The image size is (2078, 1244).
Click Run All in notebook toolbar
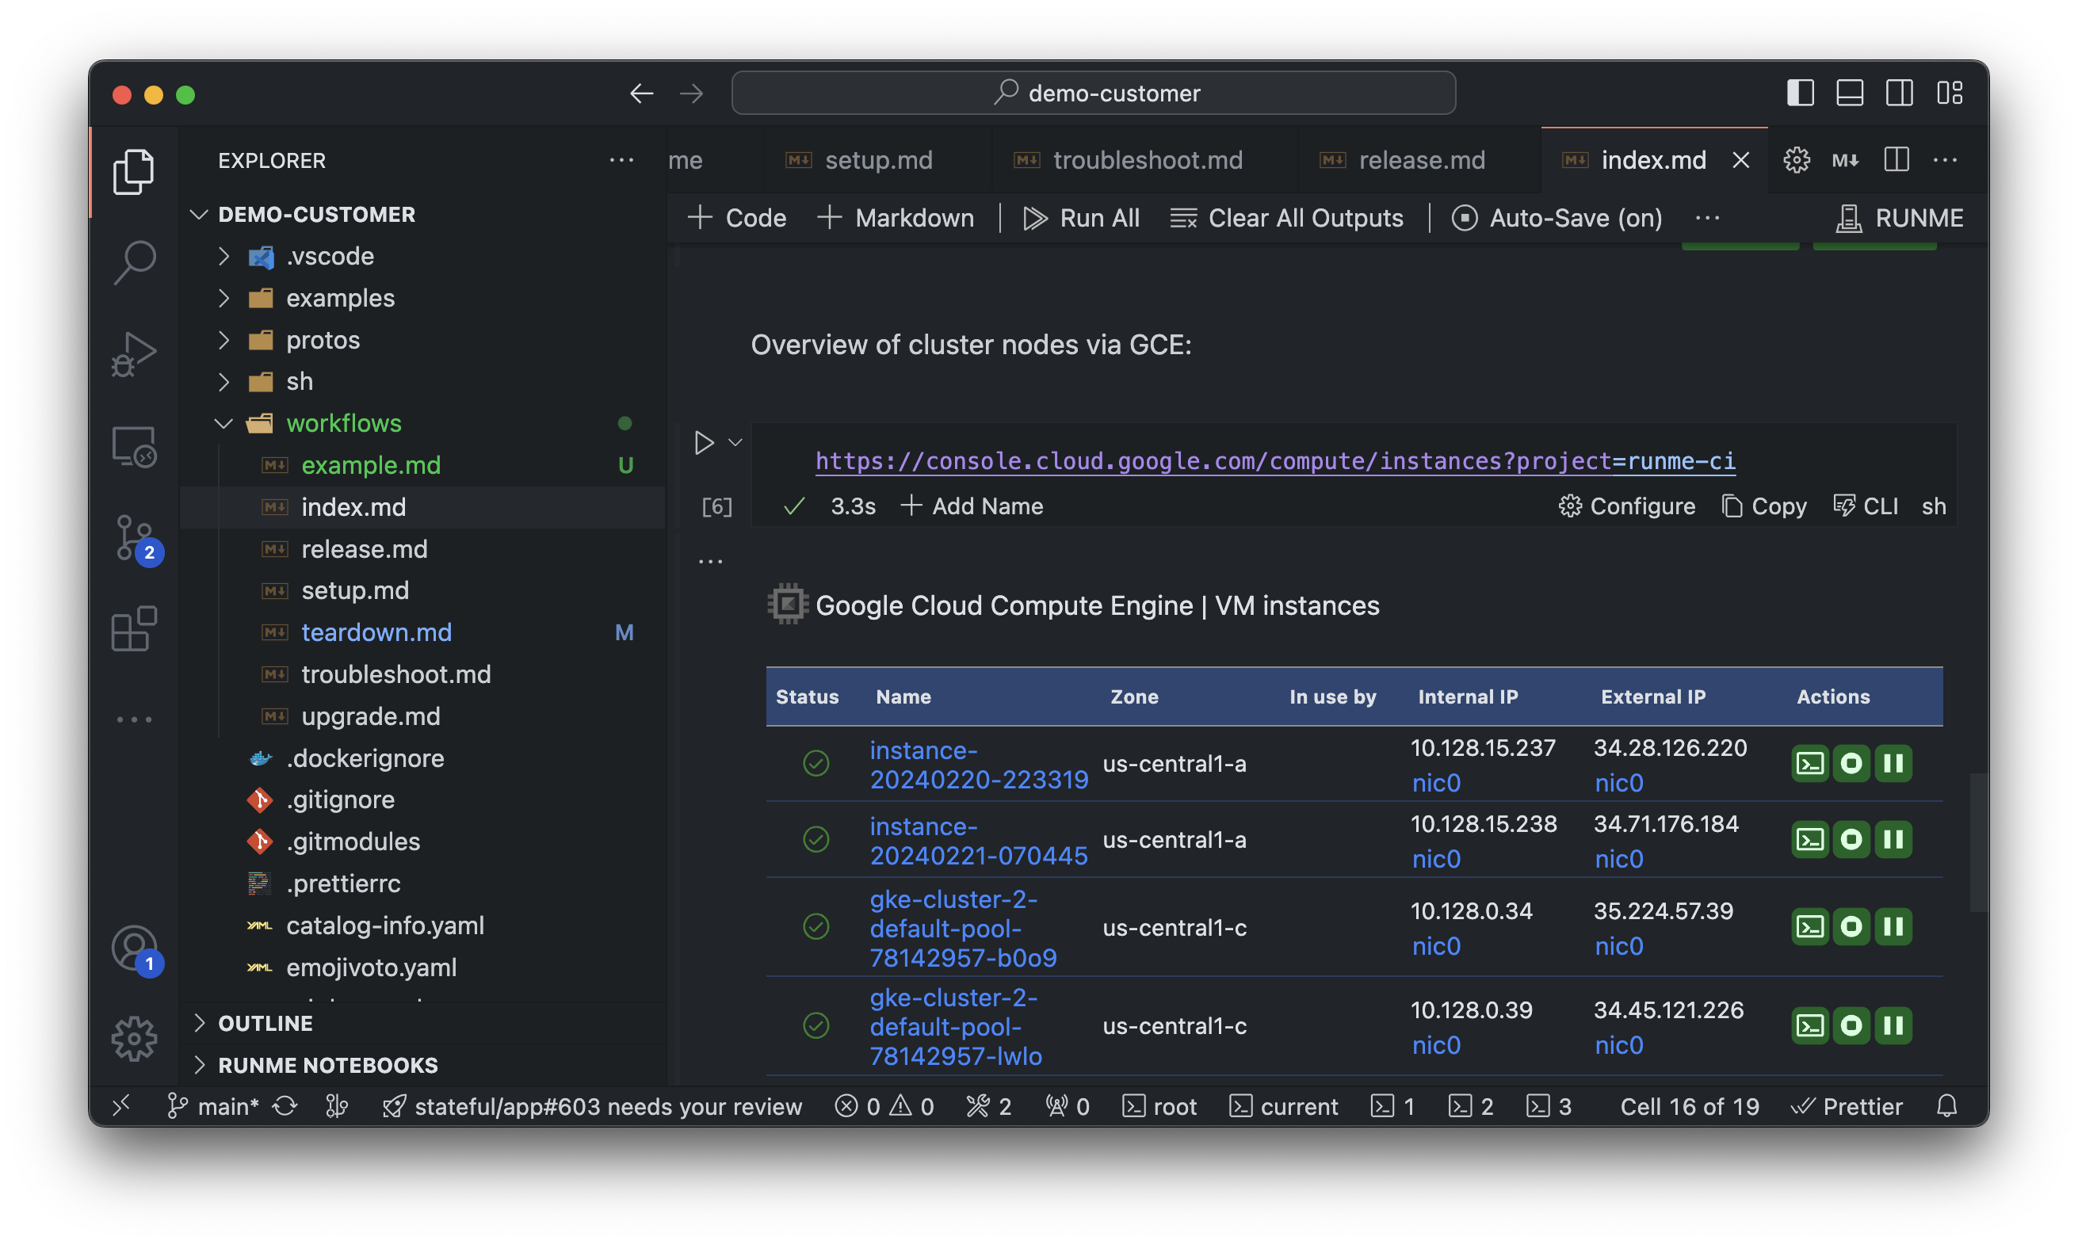(1081, 218)
